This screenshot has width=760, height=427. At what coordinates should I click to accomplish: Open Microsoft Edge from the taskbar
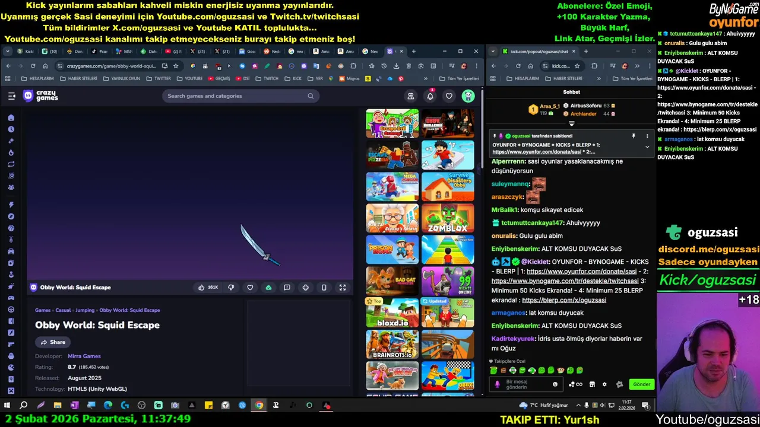point(107,406)
